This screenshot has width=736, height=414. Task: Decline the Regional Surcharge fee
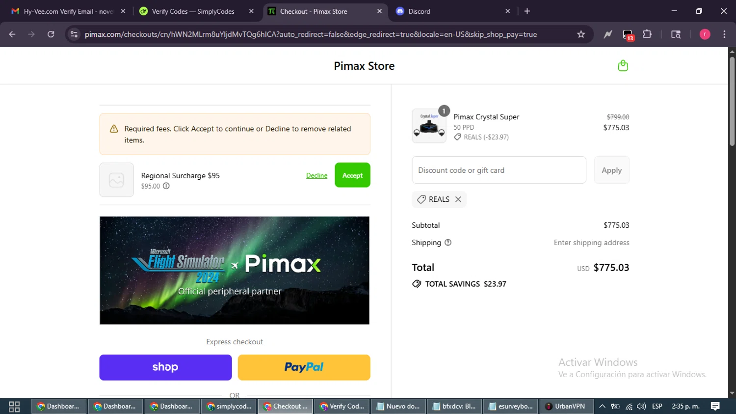(x=316, y=175)
